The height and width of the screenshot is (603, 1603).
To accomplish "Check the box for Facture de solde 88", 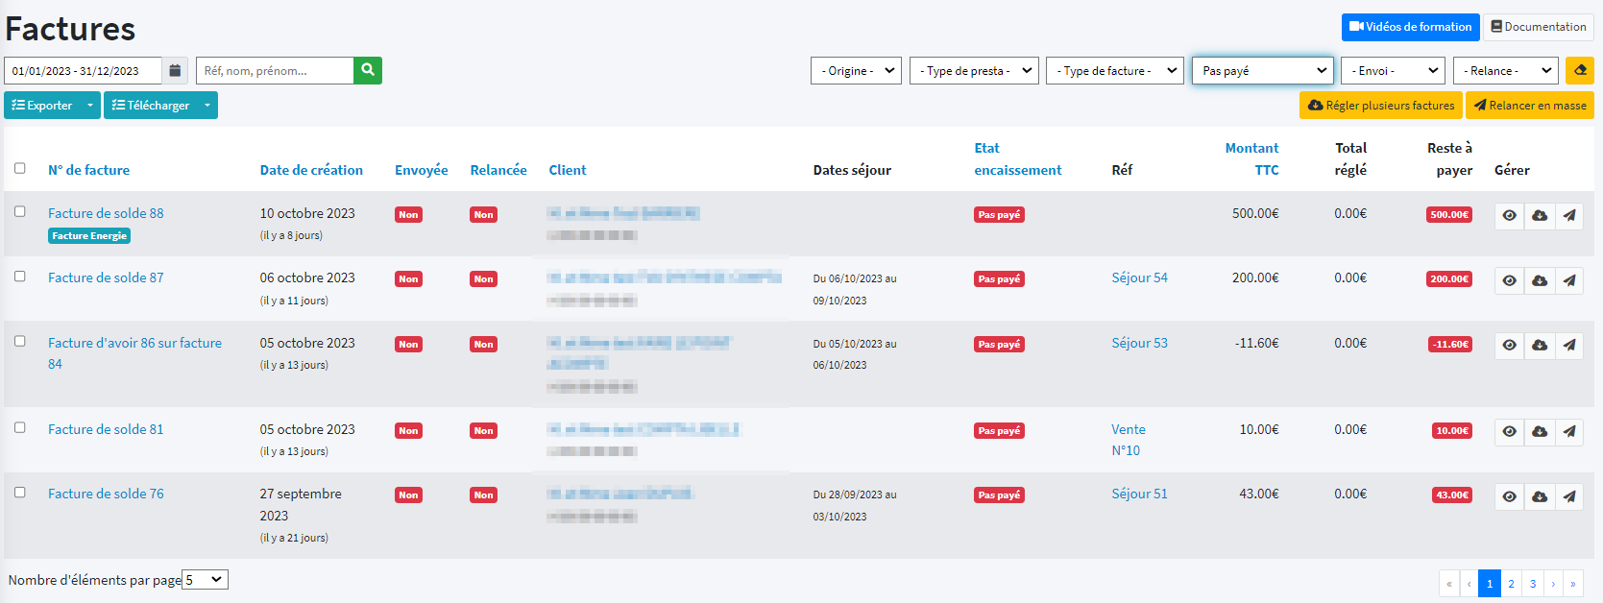I will [x=20, y=211].
